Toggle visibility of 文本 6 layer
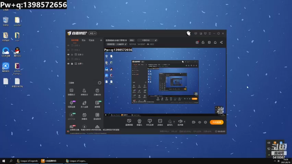Screen dimensions: 292x164 (68, 59)
